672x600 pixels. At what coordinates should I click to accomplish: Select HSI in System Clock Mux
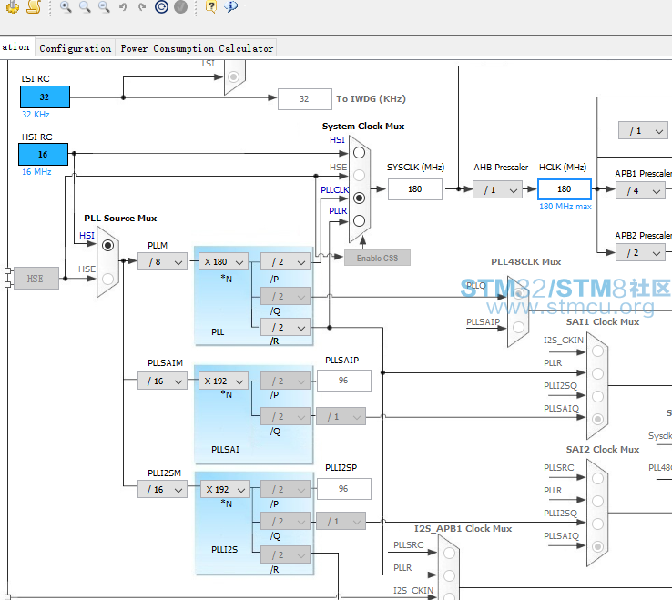[x=359, y=153]
